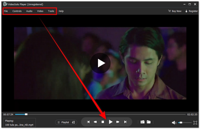Click the playing file name 100 tula pa...line_HD.mp4

19,125
